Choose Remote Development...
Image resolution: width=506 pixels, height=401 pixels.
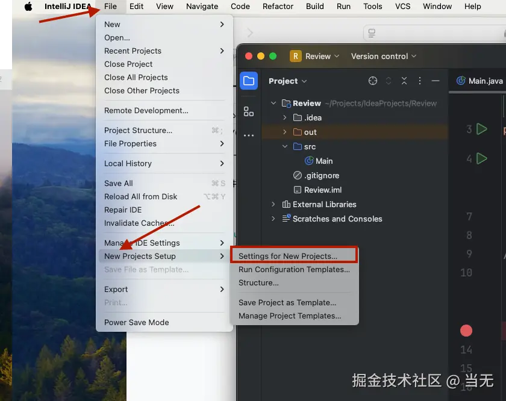click(164, 111)
